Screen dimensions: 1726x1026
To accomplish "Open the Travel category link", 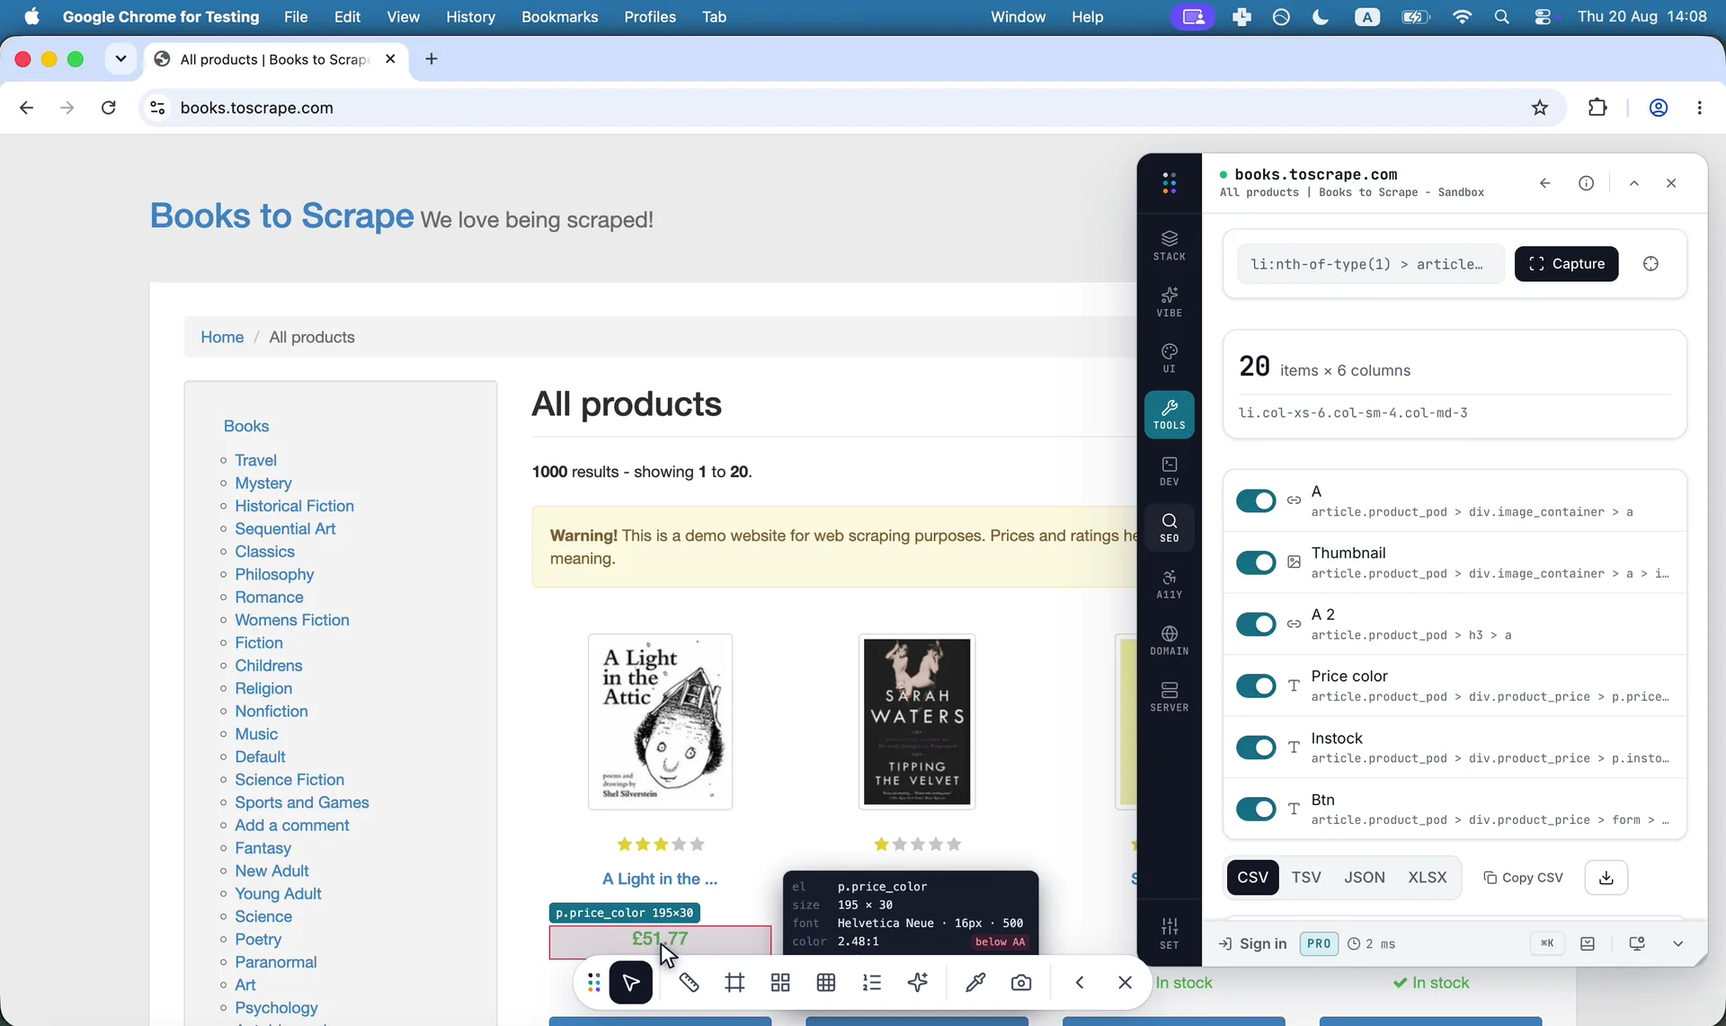I will point(255,460).
